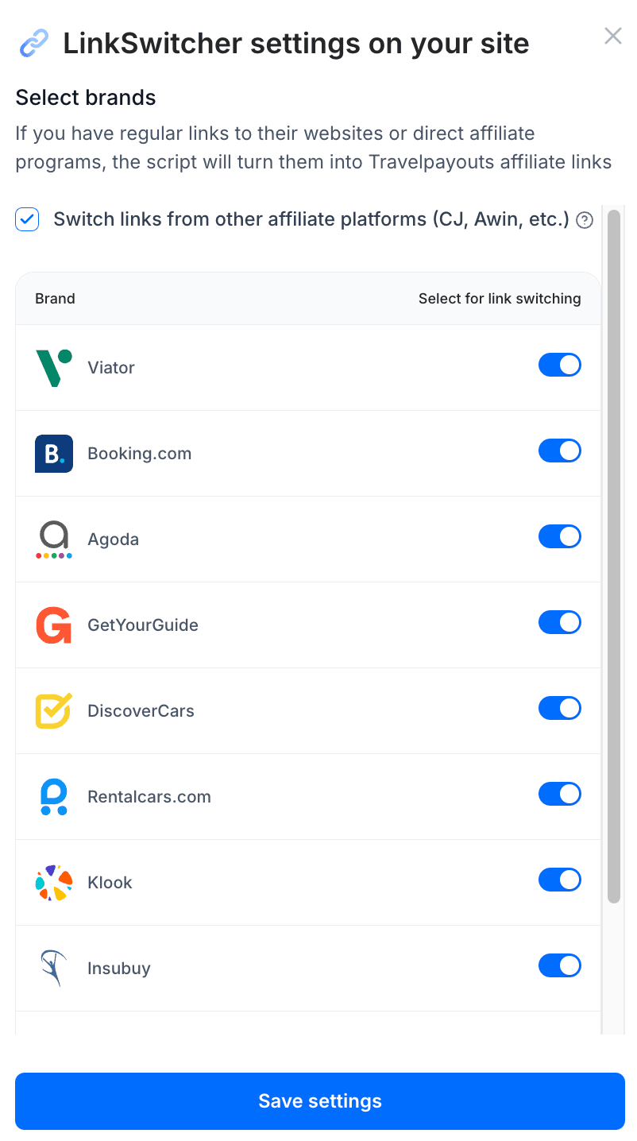The height and width of the screenshot is (1141, 637).
Task: Turn off the Booking.com toggle
Action: pos(560,451)
